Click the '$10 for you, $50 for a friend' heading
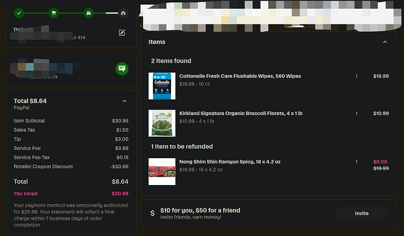Screen dimensions: 404x236 pos(200,210)
